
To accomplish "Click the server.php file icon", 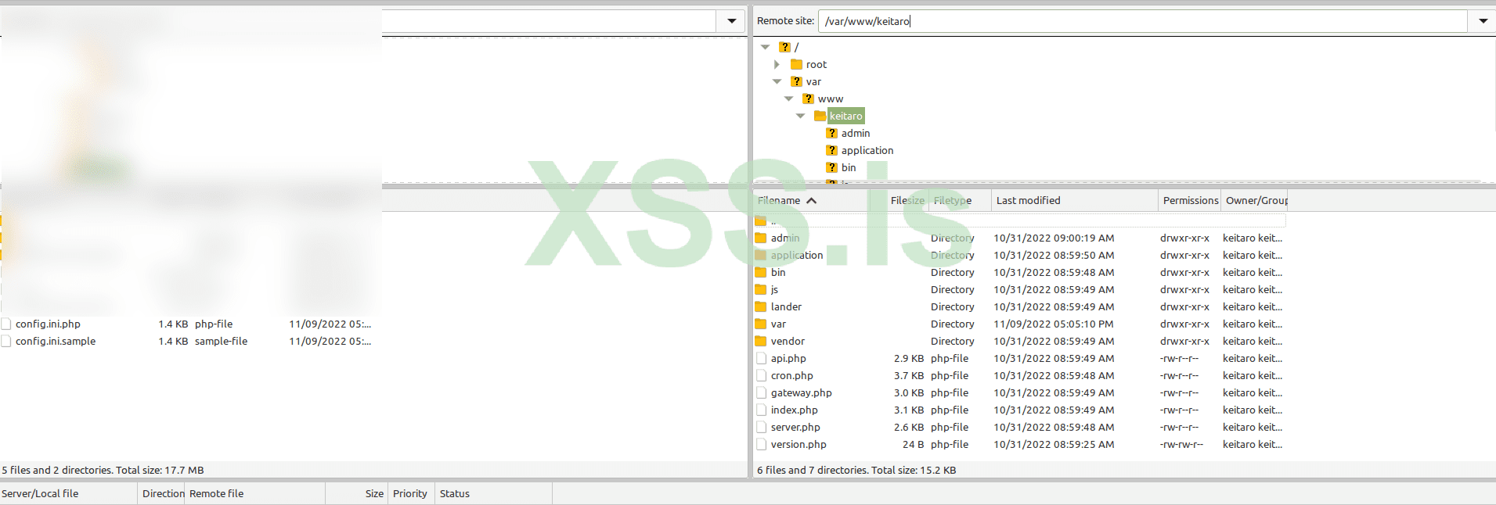I will click(x=761, y=427).
